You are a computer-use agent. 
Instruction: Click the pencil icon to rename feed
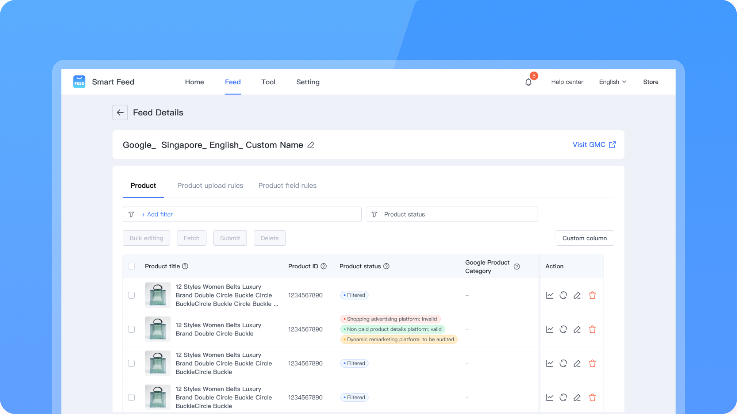click(x=311, y=145)
